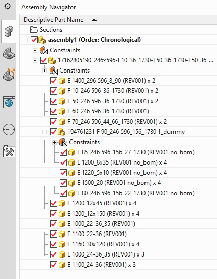Select assembly1 (Order: Chronological) row
The height and width of the screenshot is (279, 217).
[94, 40]
